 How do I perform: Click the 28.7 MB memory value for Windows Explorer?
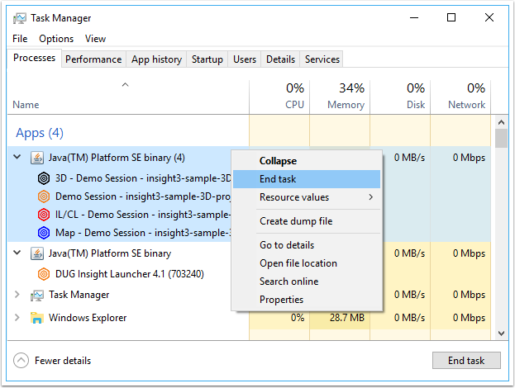347,318
